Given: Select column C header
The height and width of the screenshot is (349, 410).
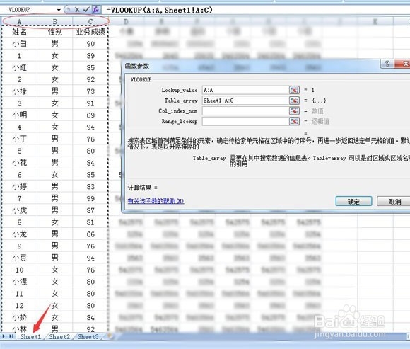Looking at the screenshot, I should [90, 21].
